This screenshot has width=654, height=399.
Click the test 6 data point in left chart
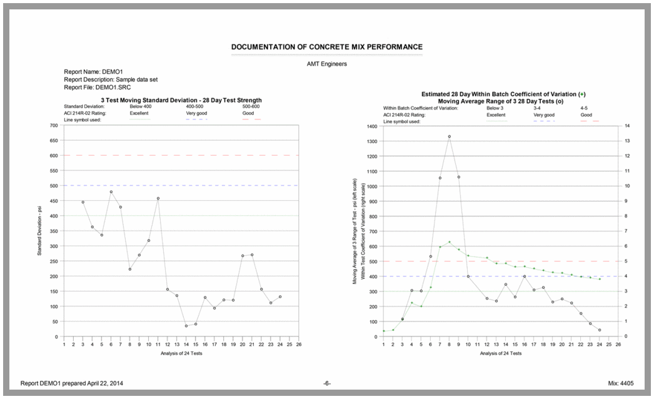coord(111,192)
